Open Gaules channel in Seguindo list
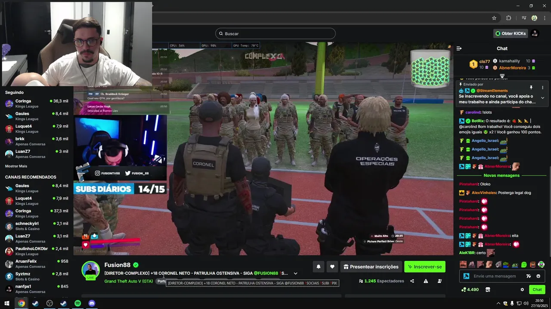This screenshot has height=309, width=551. tap(37, 116)
